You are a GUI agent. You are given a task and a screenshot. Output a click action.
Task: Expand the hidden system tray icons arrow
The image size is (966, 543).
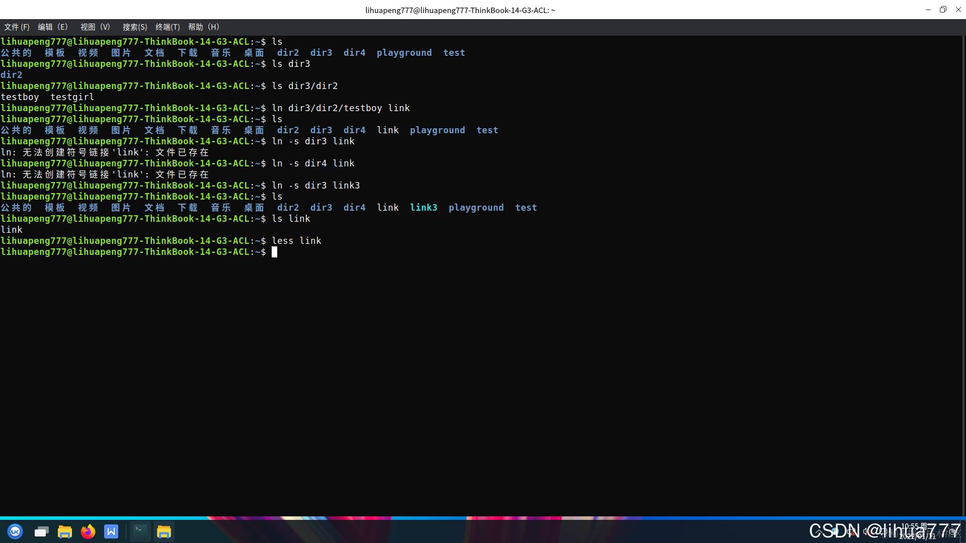(x=819, y=531)
